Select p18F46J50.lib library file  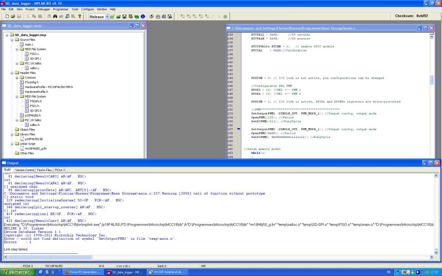[34, 139]
